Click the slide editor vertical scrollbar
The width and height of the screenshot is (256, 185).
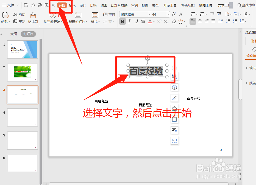pos(240,89)
